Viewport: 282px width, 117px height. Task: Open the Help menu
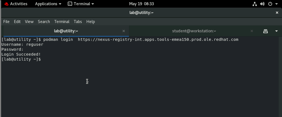tap(91, 22)
